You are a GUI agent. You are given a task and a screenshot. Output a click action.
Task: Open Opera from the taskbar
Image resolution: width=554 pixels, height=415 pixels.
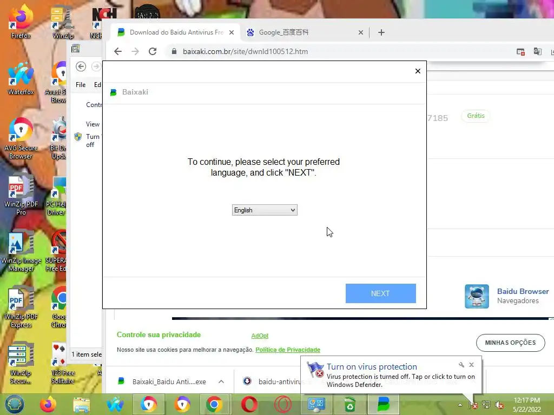(x=249, y=404)
